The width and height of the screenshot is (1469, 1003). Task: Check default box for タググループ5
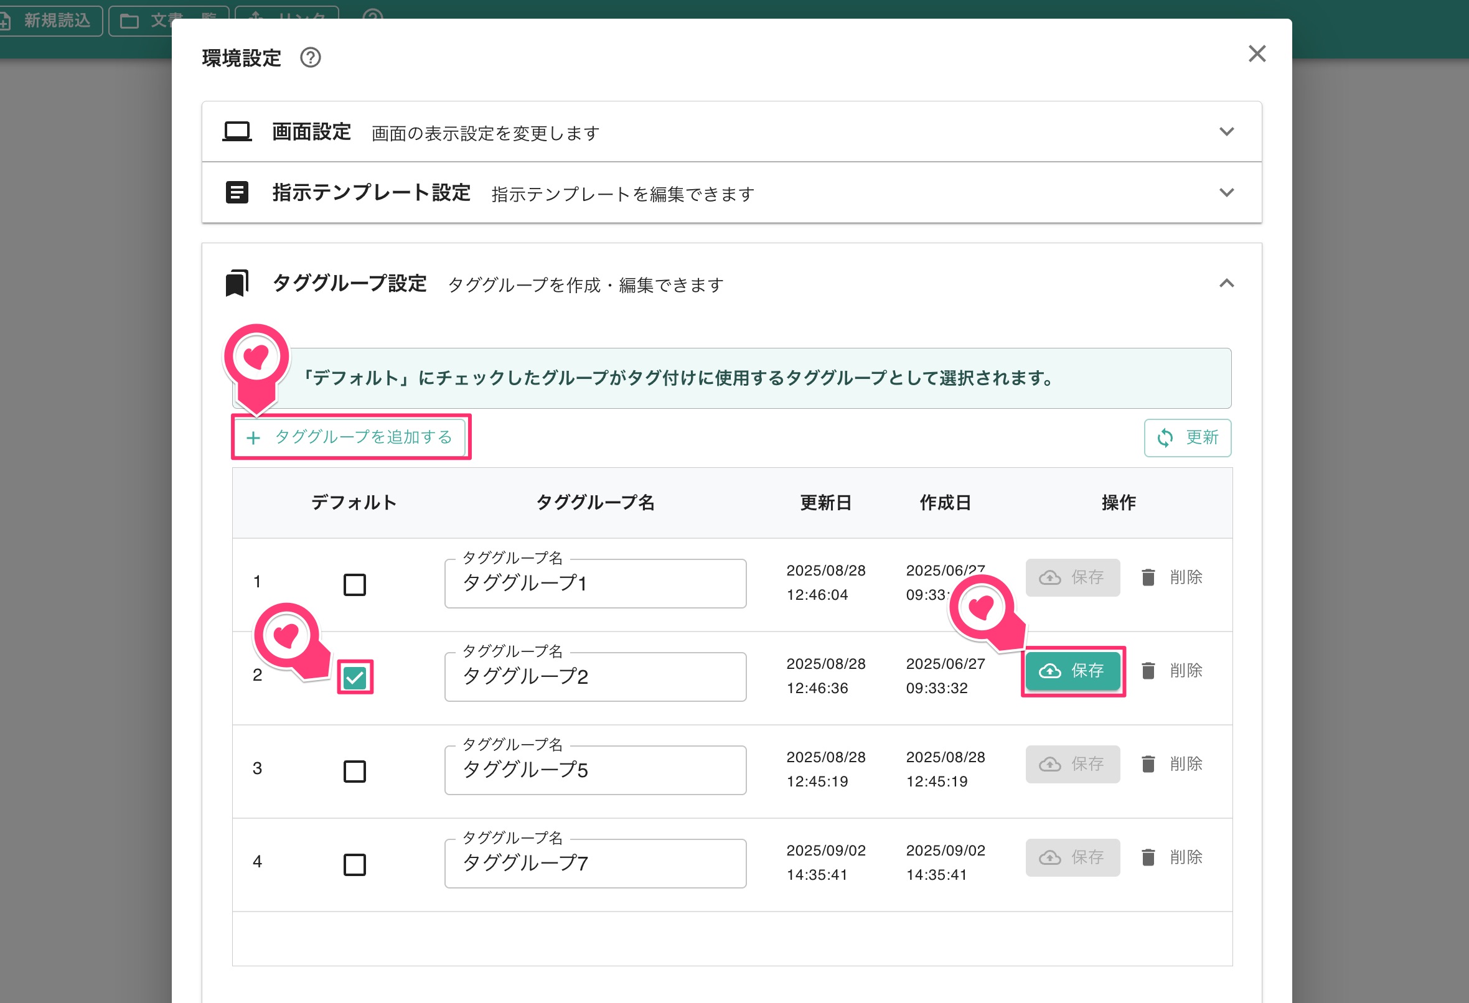pos(355,771)
